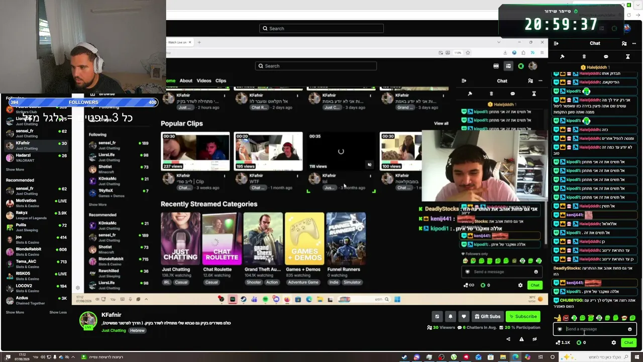Open sensei_fr channel in left sidebar
Image resolution: width=643 pixels, height=362 pixels.
click(x=36, y=133)
